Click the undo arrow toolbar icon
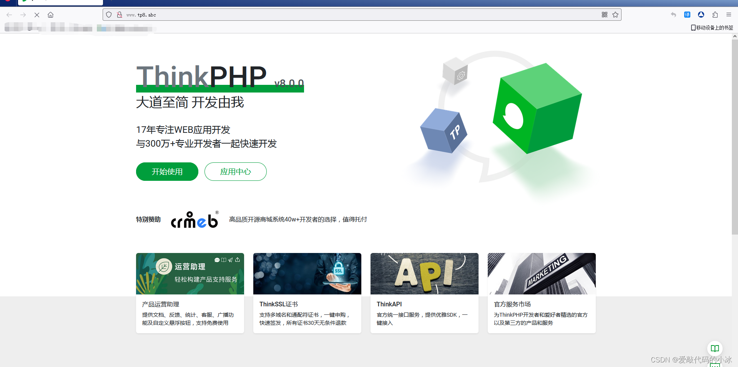 [x=673, y=15]
